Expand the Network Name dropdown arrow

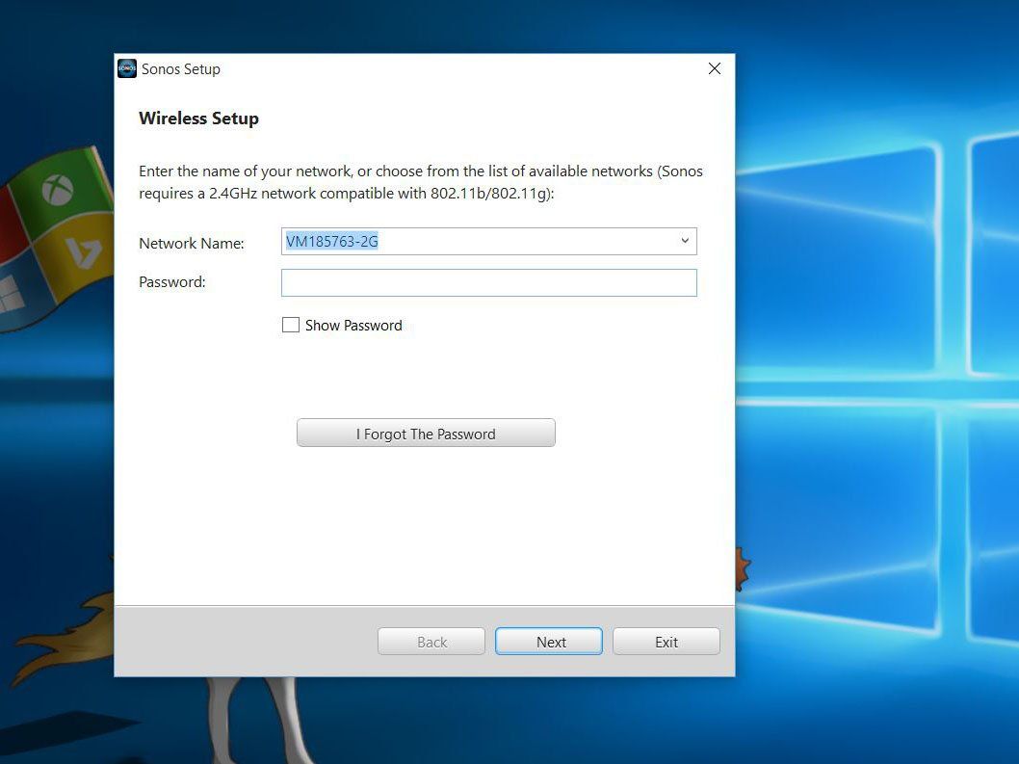click(685, 241)
